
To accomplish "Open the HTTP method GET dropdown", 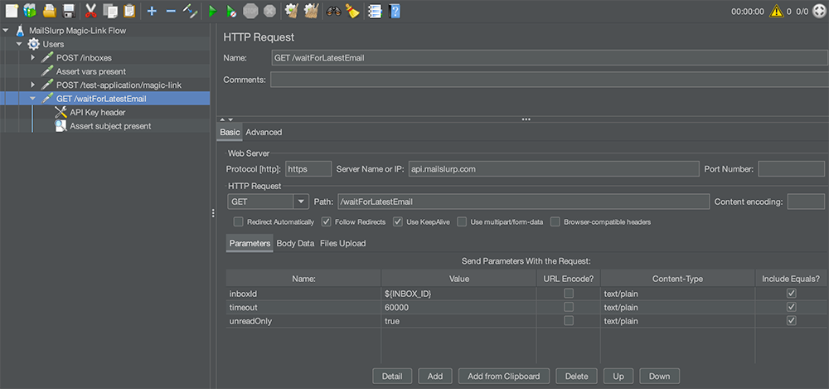I will tap(301, 202).
